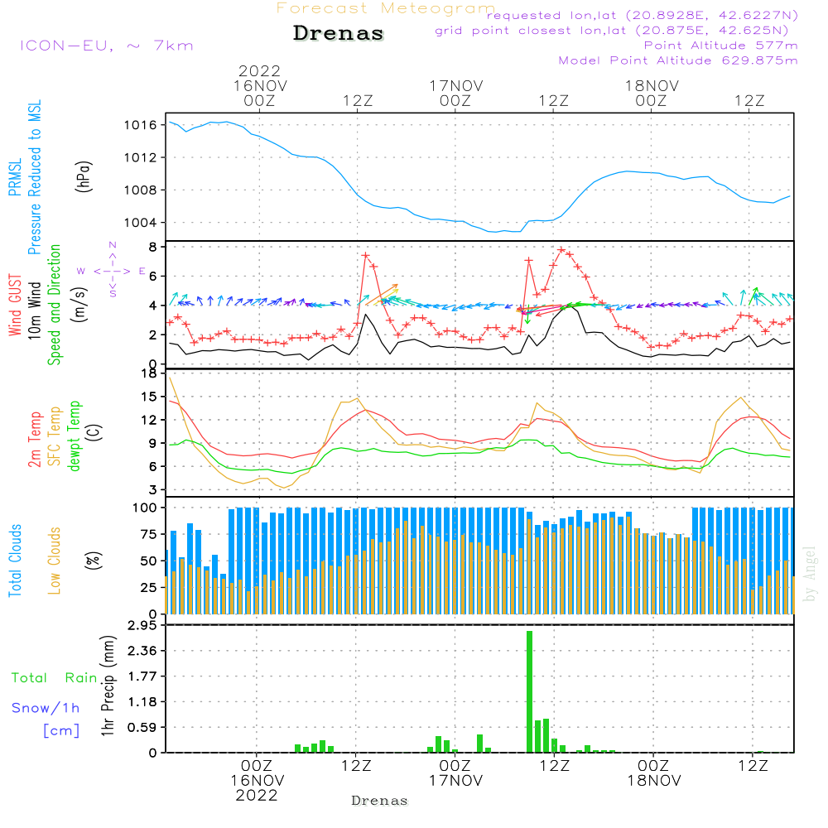Viewport: 828px width, 828px height.
Task: Click the blue 'Total Clouds' label
Action: 15,561
